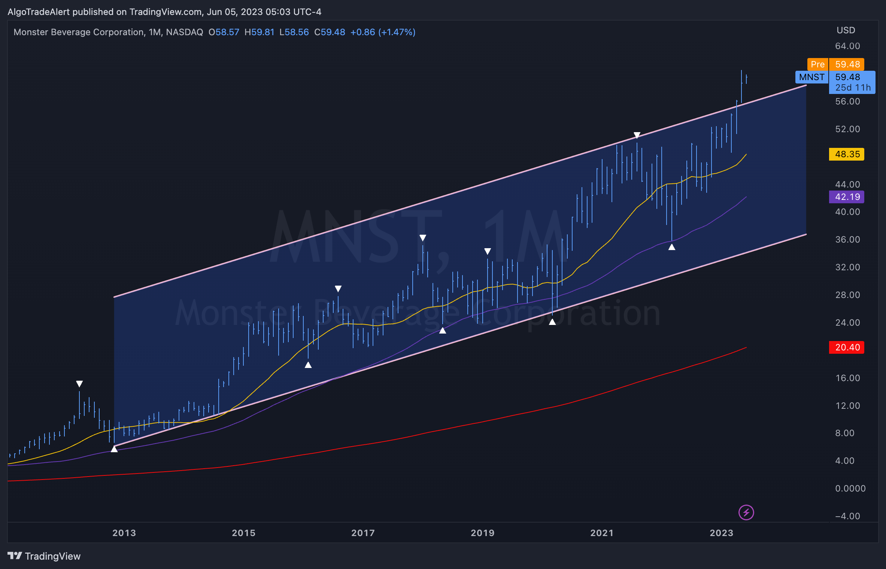Click the 2017 time axis label
886x569 pixels.
coord(363,533)
